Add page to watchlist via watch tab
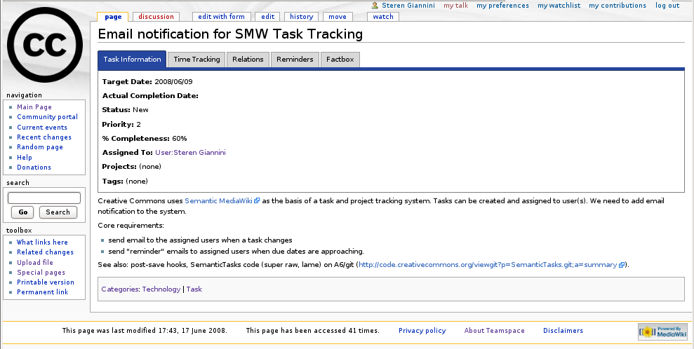Image resolution: width=694 pixels, height=349 pixels. point(383,17)
